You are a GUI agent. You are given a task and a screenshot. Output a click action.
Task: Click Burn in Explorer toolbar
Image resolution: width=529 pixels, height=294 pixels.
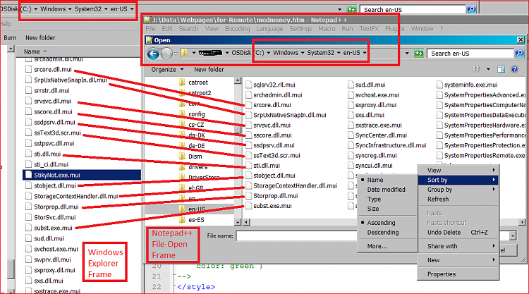[10, 38]
